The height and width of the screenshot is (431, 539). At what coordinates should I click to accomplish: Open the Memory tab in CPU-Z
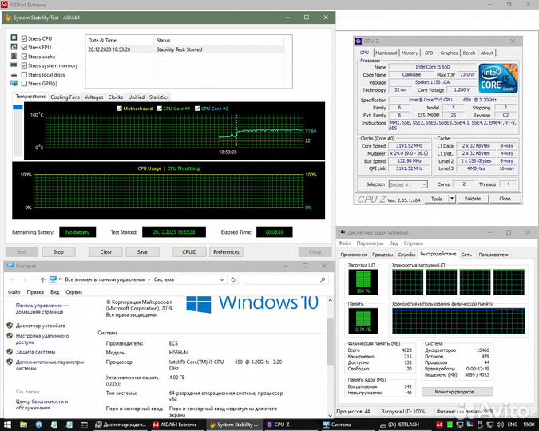pos(410,53)
